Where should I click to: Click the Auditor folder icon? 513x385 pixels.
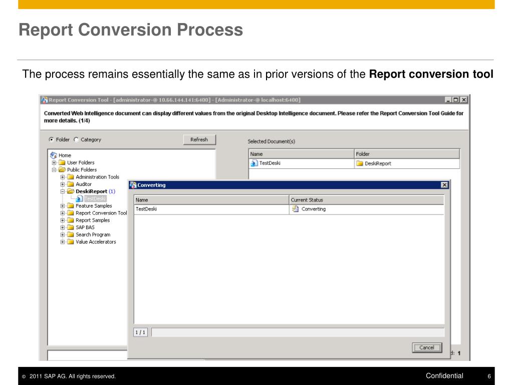(x=71, y=184)
